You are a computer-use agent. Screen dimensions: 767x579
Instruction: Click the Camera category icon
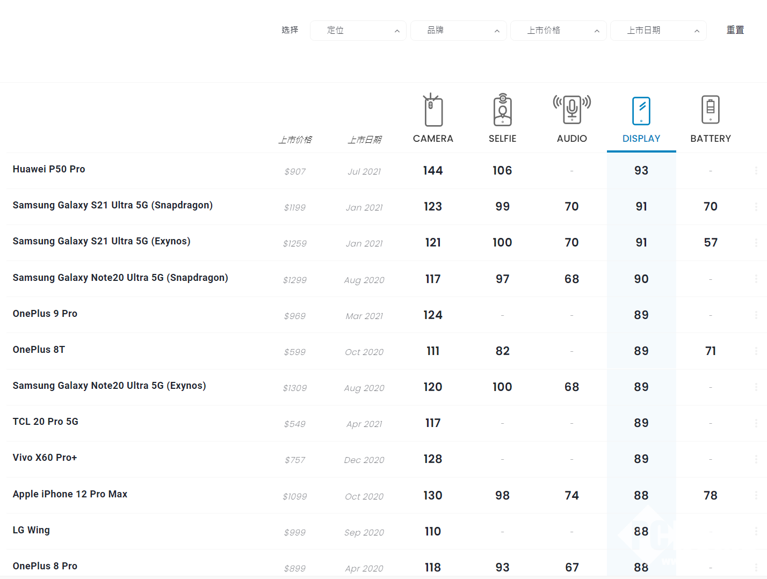(433, 110)
